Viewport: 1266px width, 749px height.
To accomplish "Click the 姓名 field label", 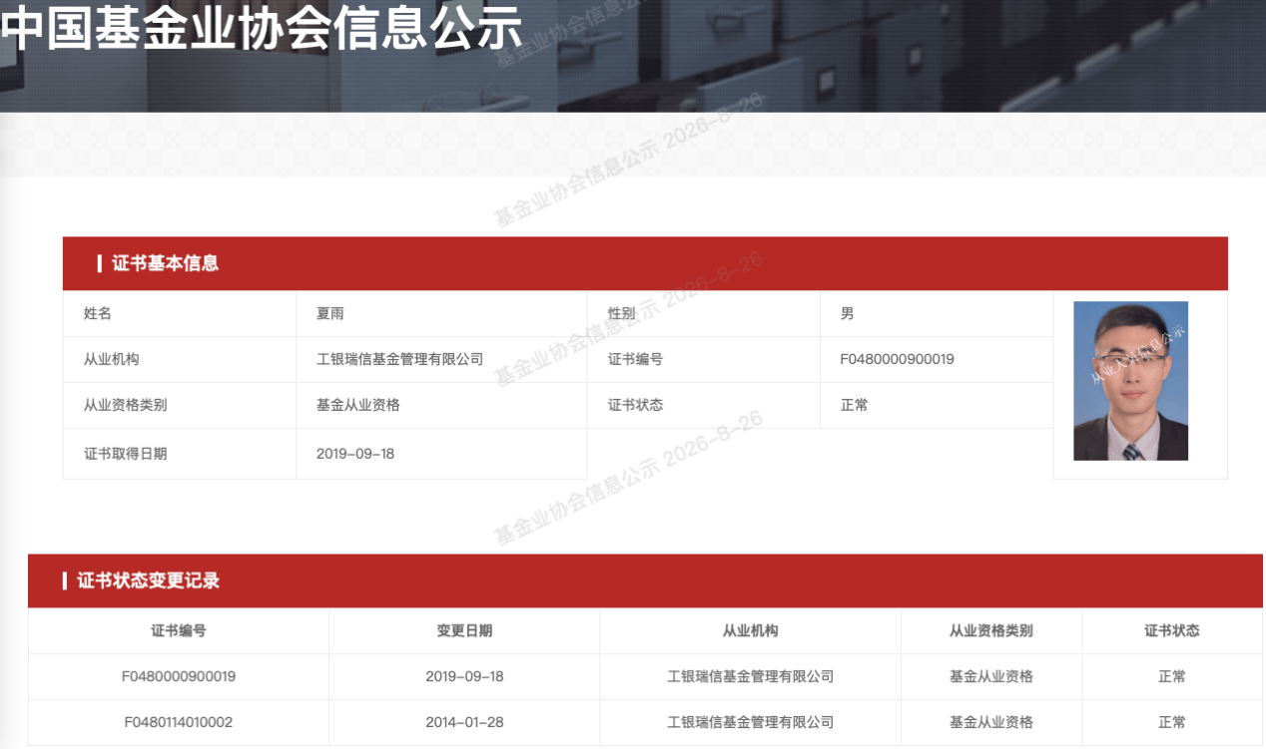I will pyautogui.click(x=98, y=313).
